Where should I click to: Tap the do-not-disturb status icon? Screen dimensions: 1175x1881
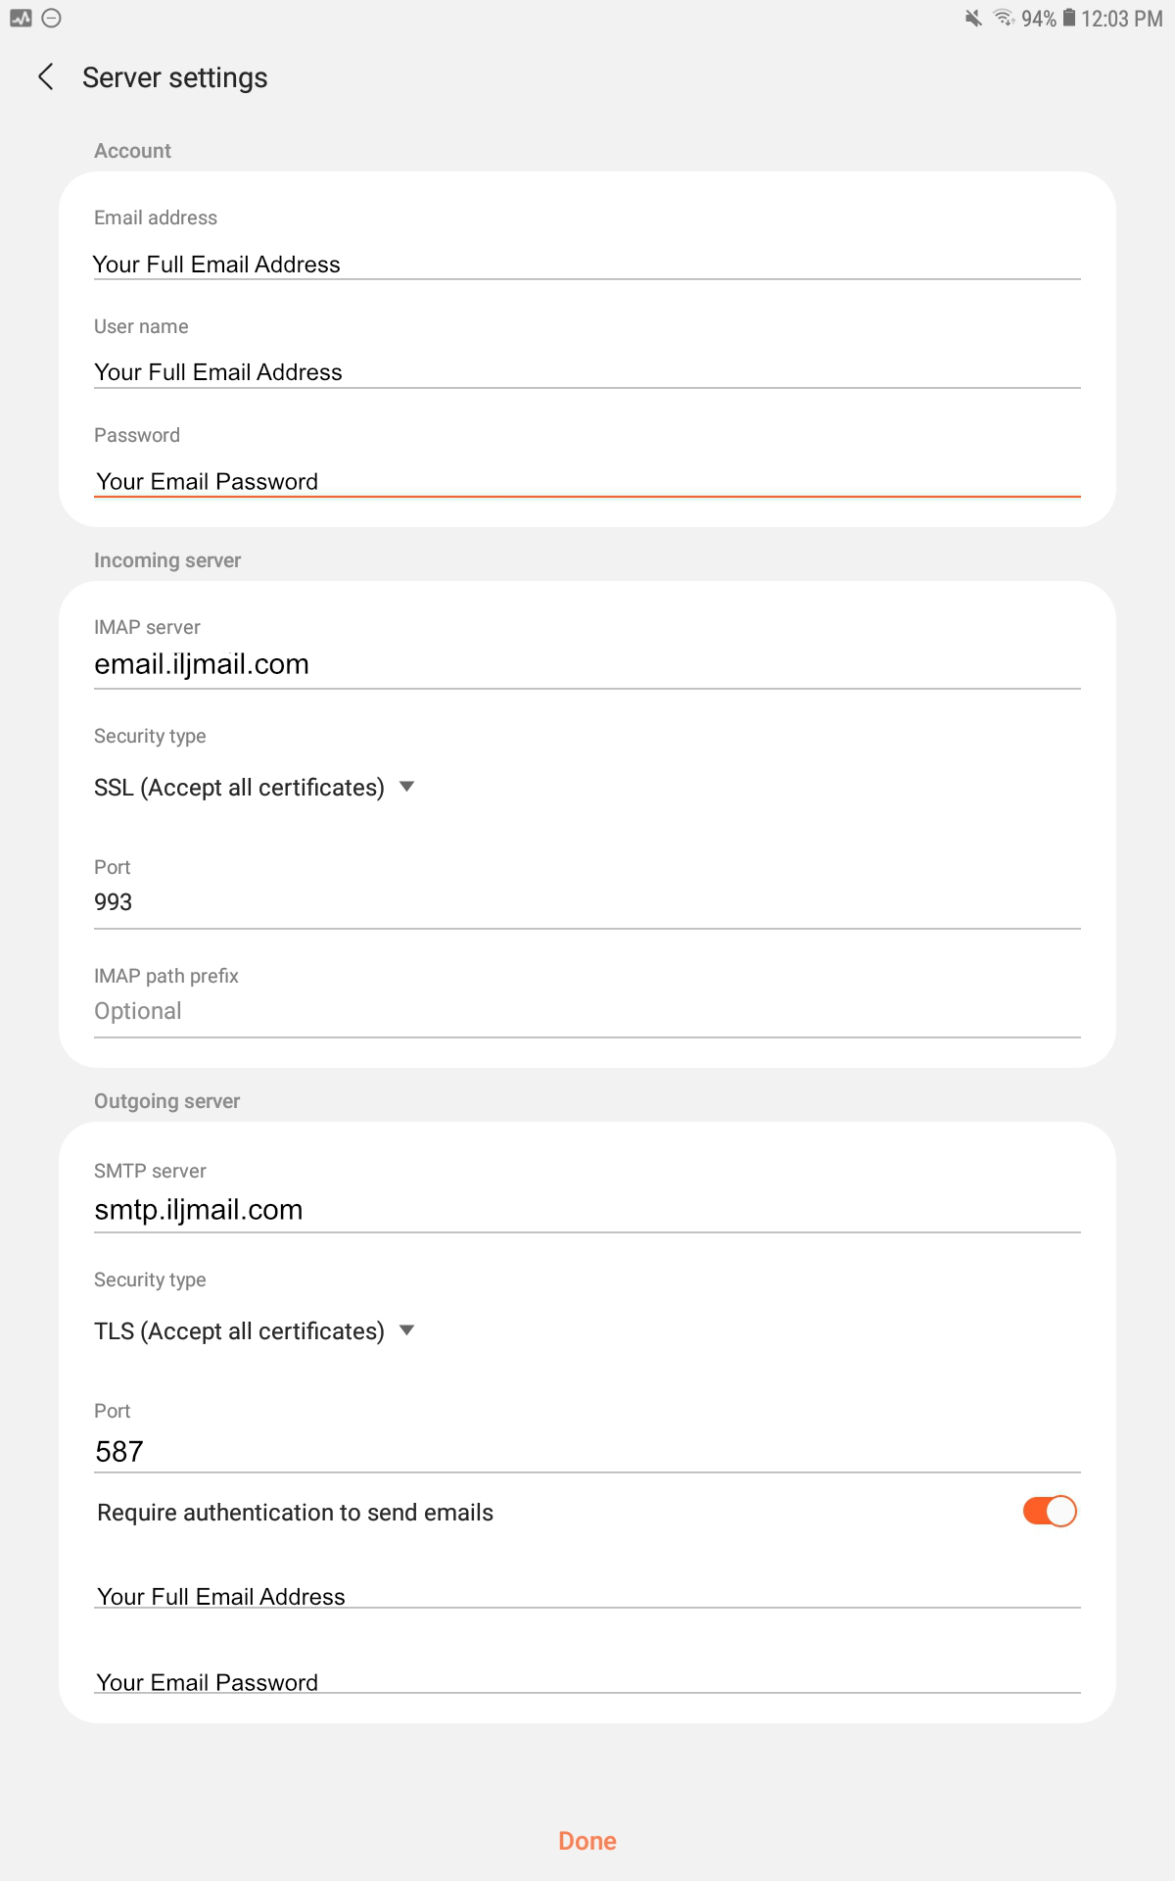coord(52,18)
